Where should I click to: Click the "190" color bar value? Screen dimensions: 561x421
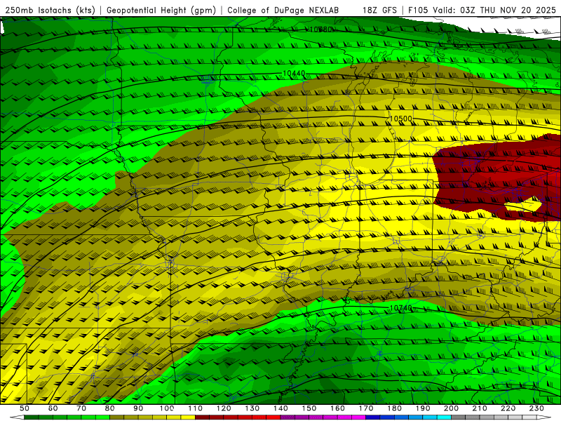pyautogui.click(x=423, y=408)
